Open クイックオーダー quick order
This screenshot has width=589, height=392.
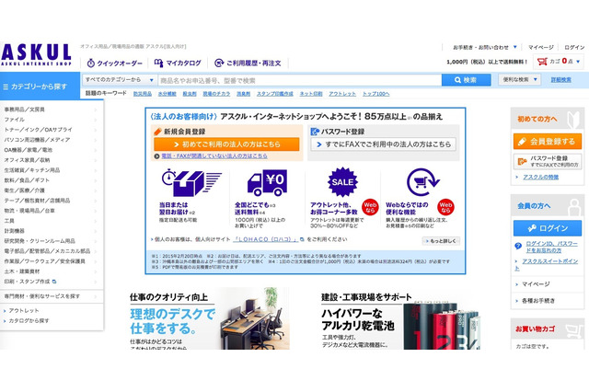(x=113, y=63)
